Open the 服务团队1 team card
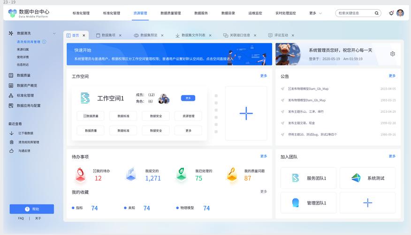 309,178
